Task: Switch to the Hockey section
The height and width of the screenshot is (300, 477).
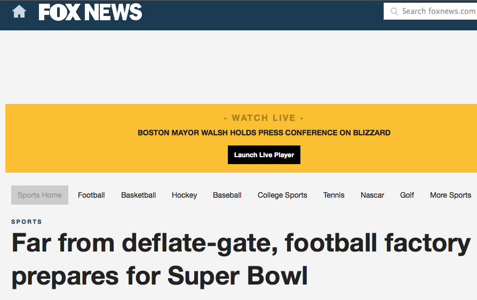Action: click(x=185, y=195)
